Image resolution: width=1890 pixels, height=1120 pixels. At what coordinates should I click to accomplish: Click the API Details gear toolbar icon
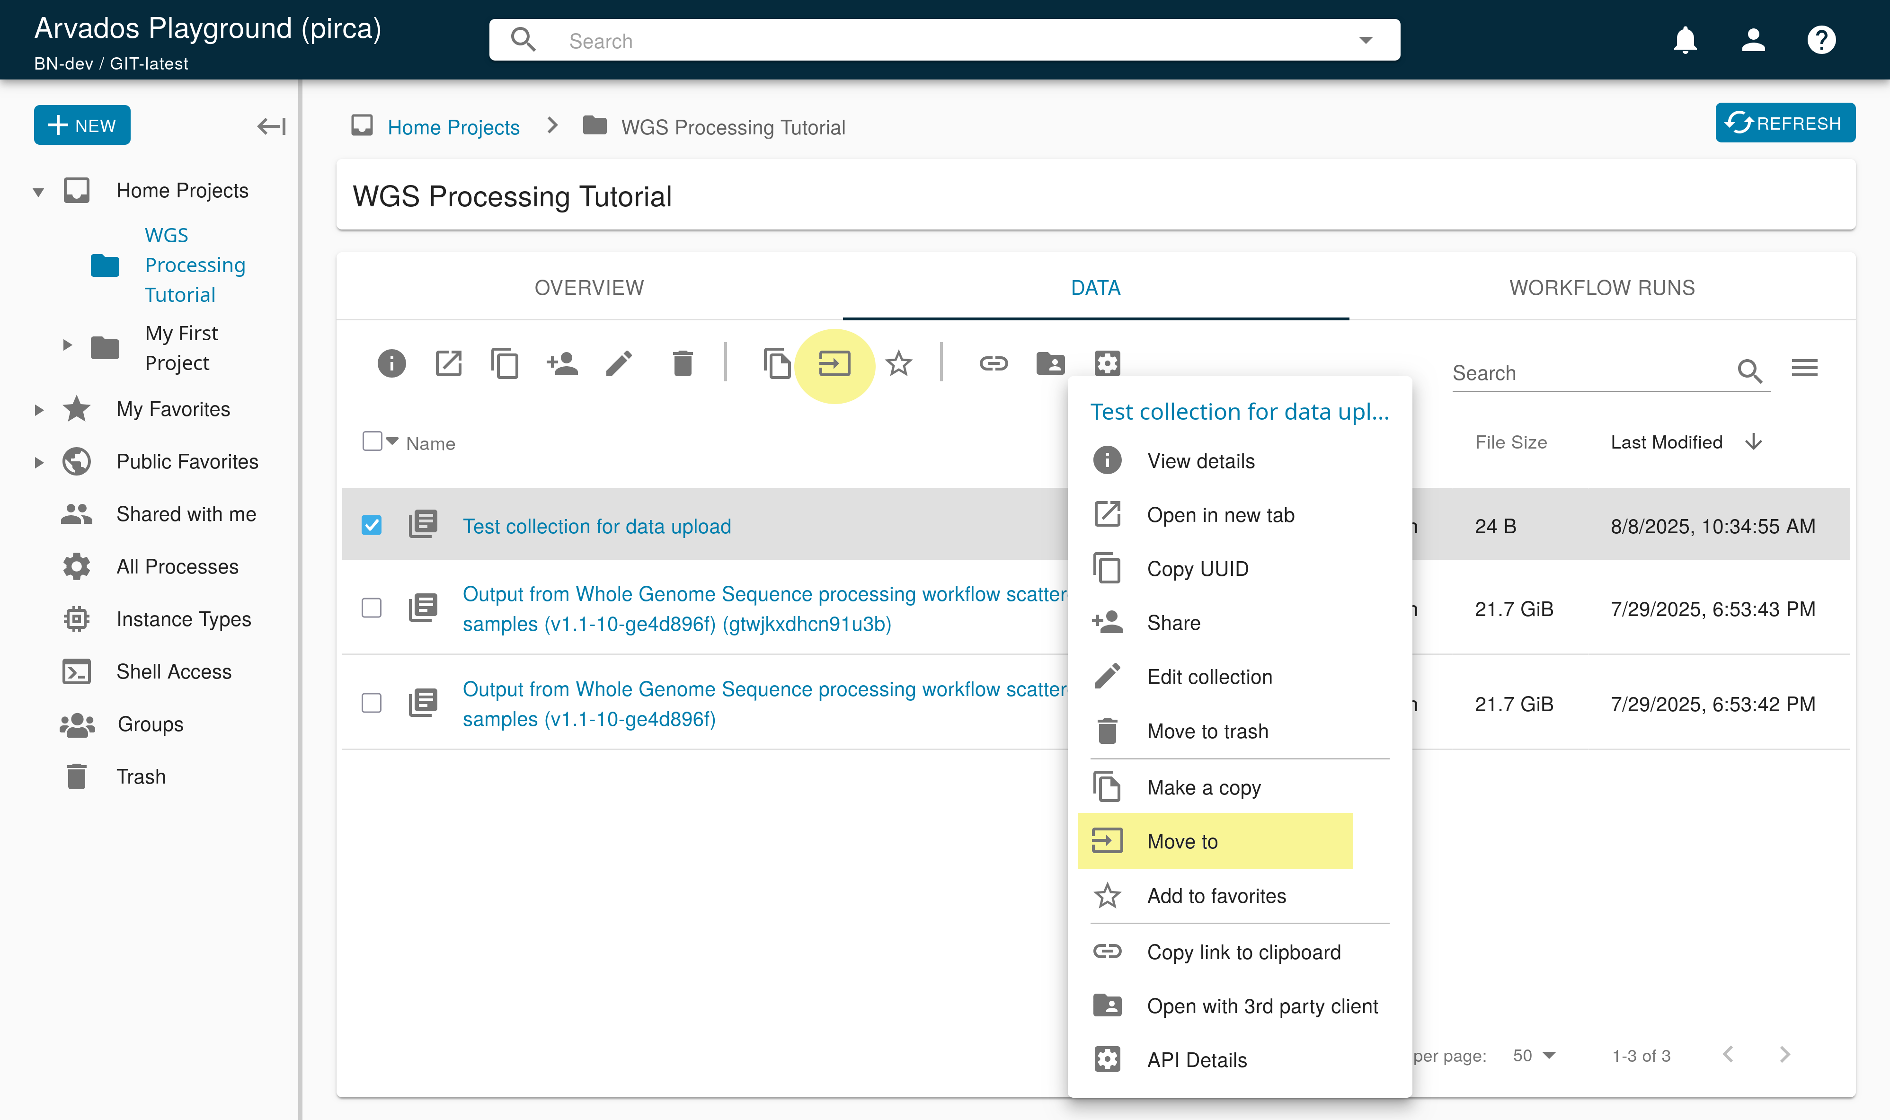tap(1107, 364)
